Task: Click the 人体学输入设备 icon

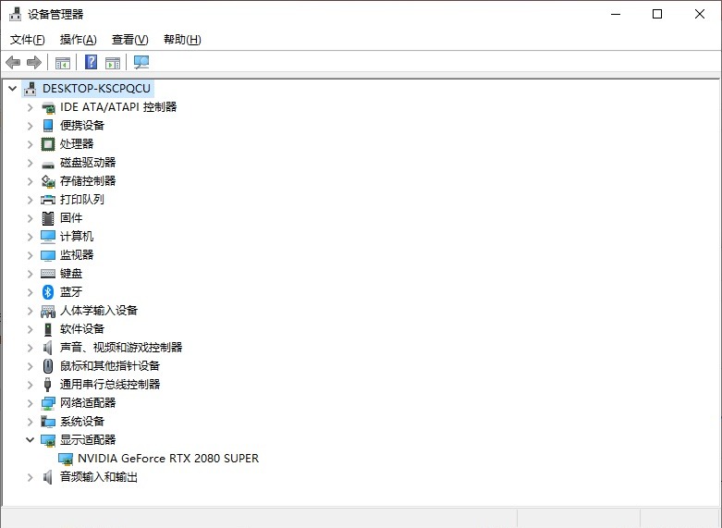Action: pyautogui.click(x=48, y=311)
